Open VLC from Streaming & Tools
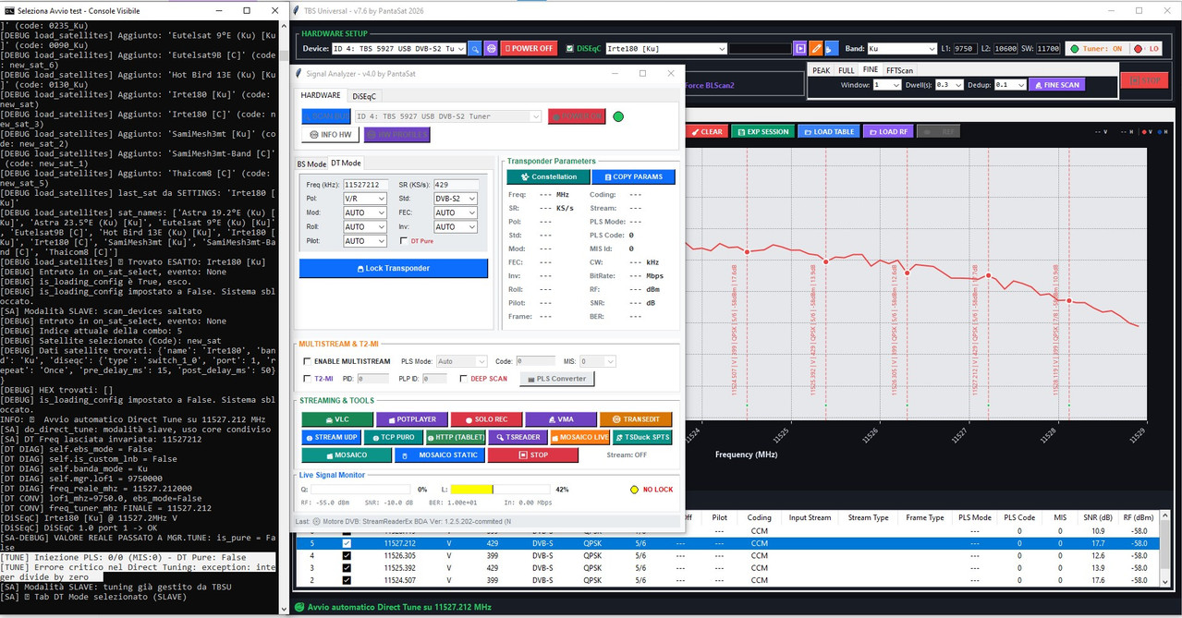Viewport: 1182px width, 618px height. pyautogui.click(x=336, y=419)
